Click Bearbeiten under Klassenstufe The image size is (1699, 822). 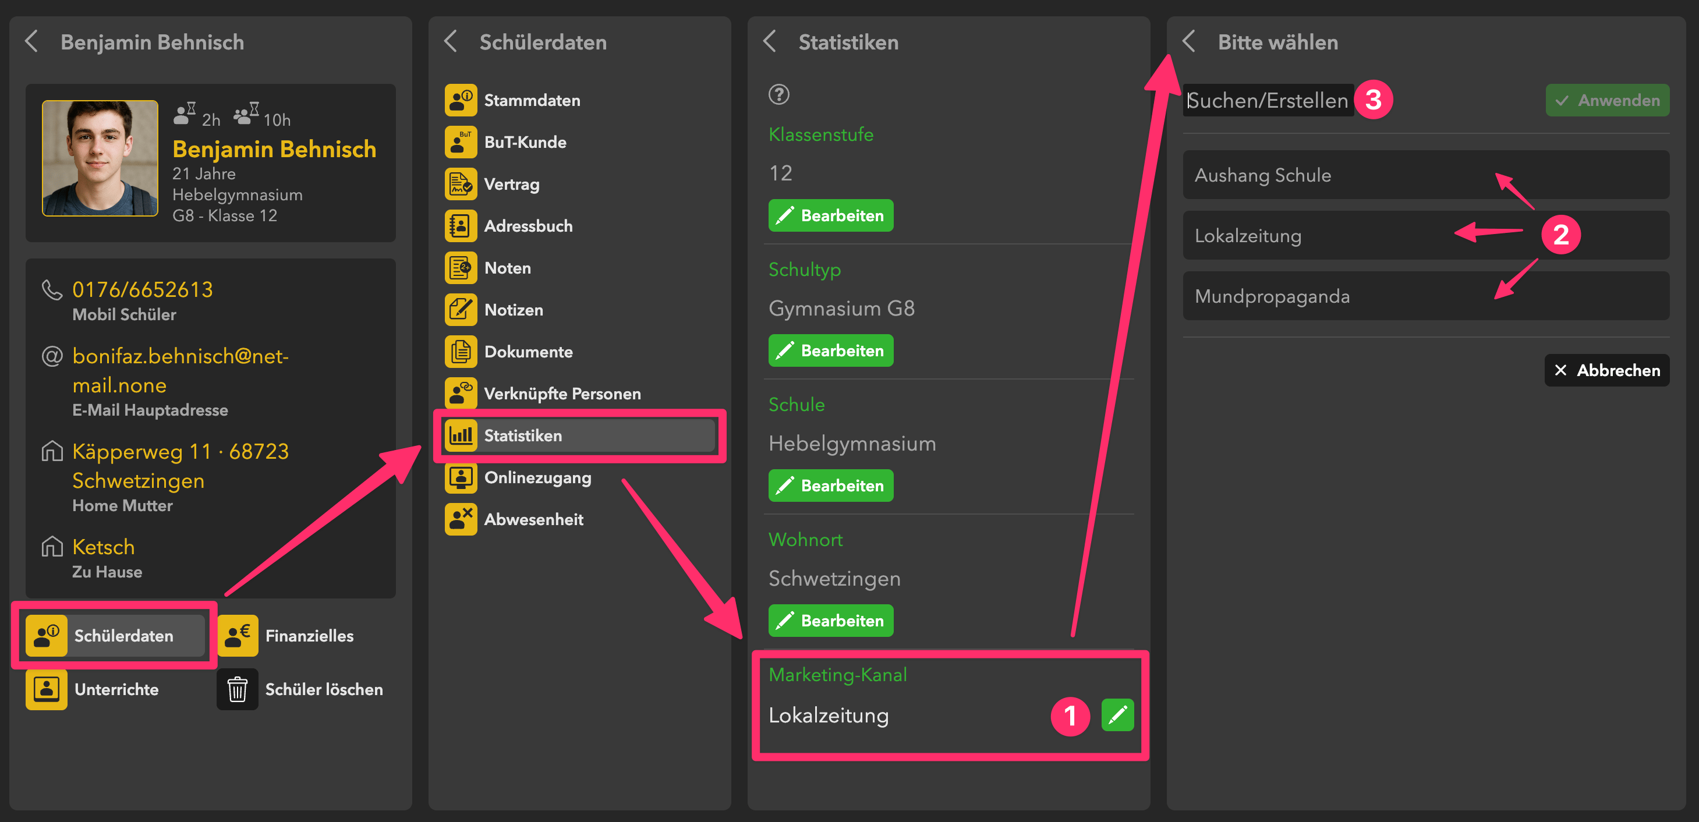click(830, 215)
